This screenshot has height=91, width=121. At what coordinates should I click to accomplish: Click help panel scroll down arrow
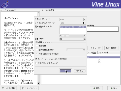(x=39, y=84)
